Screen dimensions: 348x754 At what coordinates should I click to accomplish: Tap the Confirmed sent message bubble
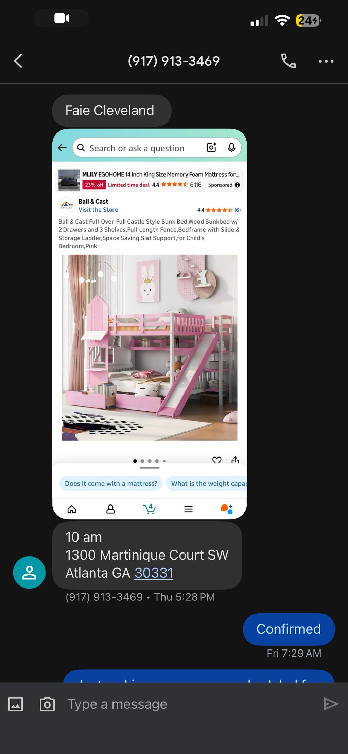point(289,629)
